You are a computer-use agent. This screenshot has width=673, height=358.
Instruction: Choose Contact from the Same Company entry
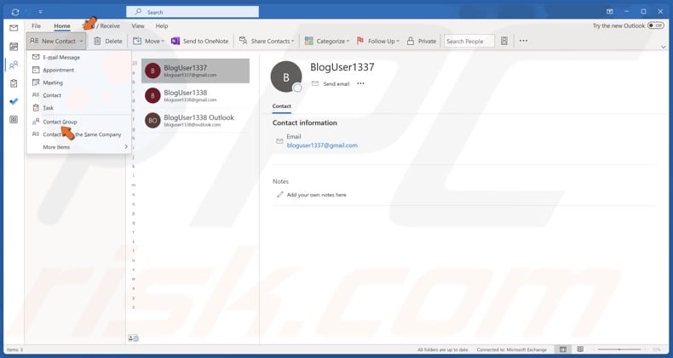click(79, 134)
